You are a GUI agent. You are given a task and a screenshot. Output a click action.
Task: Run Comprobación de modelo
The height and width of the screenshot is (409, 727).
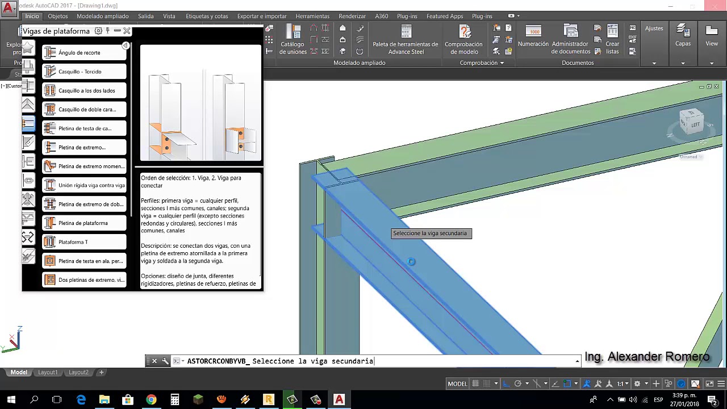click(463, 40)
